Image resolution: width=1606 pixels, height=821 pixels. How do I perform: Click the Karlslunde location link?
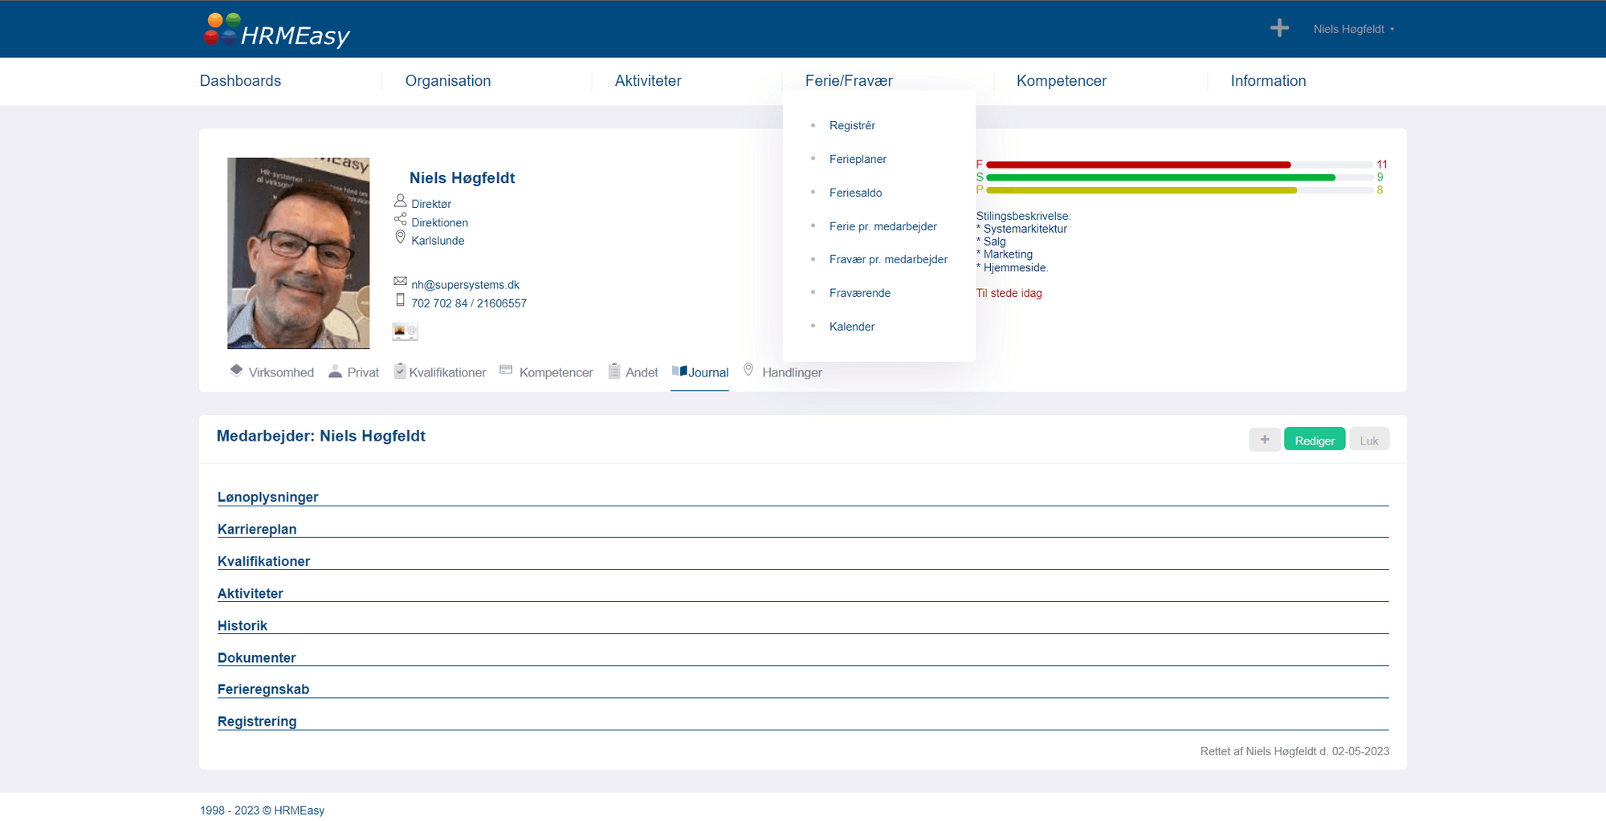(x=438, y=241)
